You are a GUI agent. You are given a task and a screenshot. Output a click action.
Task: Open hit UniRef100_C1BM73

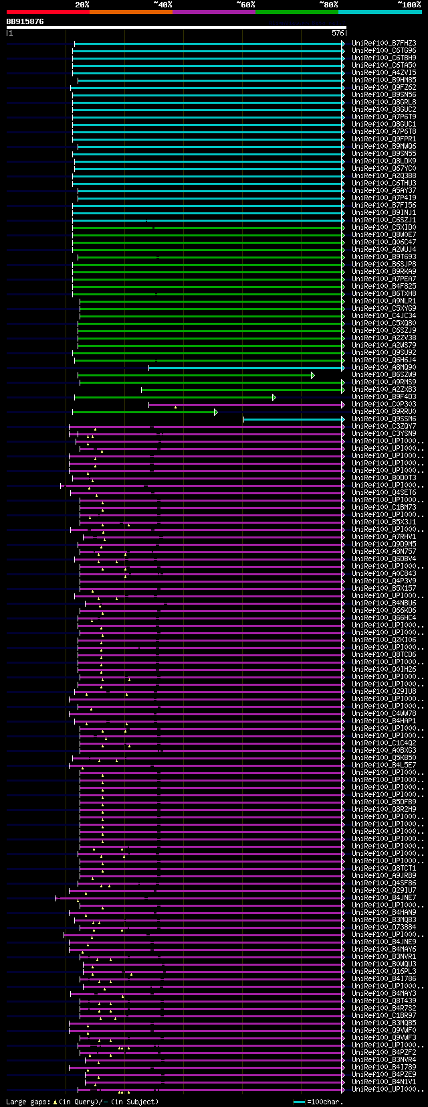[x=384, y=507]
